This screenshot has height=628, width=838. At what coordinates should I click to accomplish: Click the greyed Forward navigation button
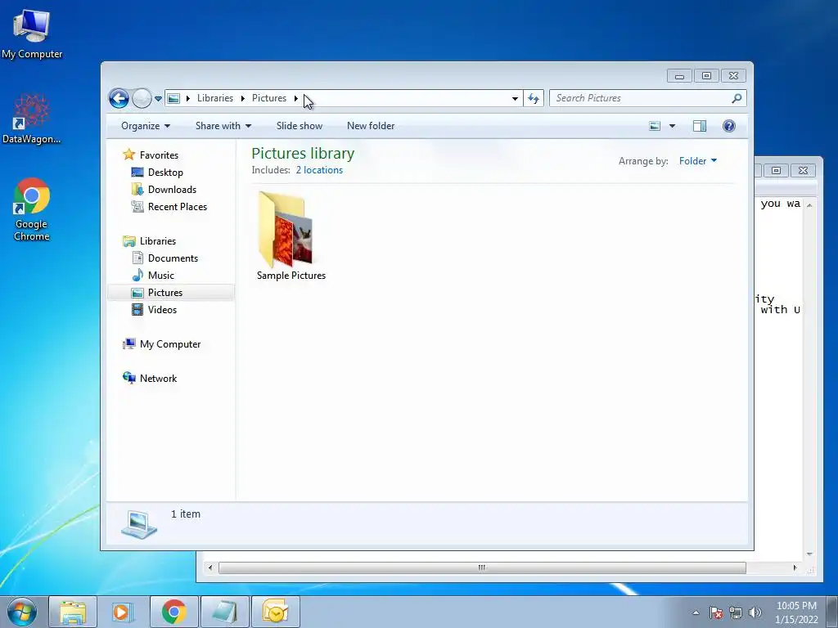(x=142, y=98)
